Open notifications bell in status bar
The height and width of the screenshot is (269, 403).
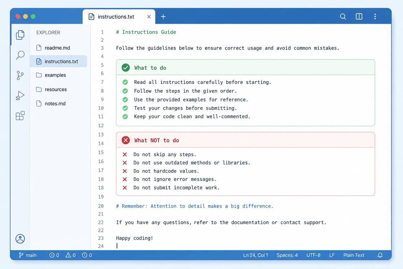click(380, 255)
